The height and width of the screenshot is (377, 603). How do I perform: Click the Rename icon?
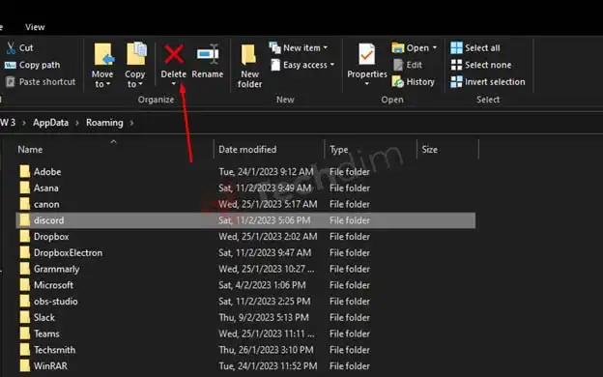[x=208, y=54]
